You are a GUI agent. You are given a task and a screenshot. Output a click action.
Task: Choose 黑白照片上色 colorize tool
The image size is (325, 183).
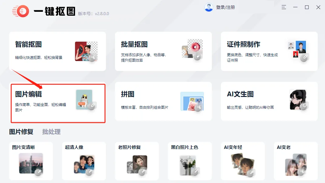click(x=190, y=161)
